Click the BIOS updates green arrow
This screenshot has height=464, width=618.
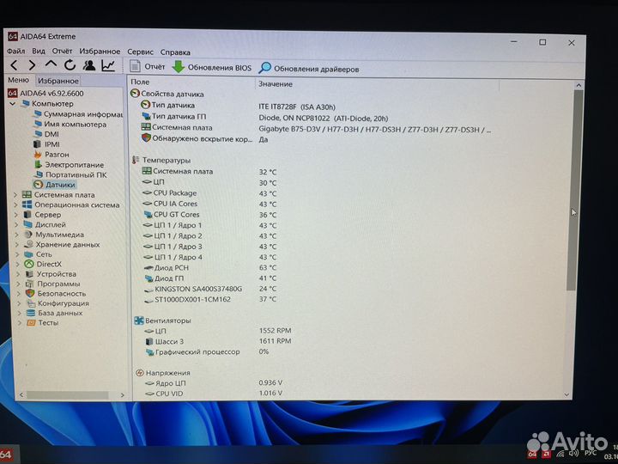click(178, 67)
